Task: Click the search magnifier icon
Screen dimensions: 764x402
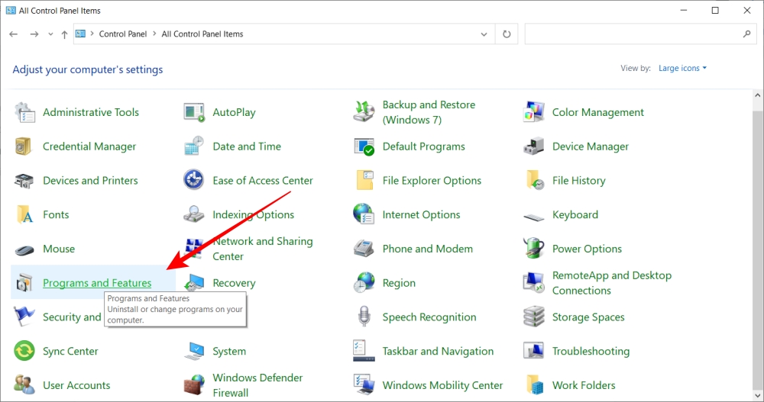Action: (747, 34)
